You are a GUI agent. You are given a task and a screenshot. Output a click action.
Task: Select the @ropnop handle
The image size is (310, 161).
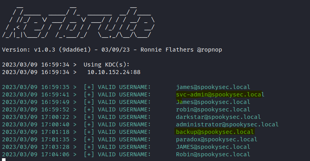pyautogui.click(x=209, y=50)
